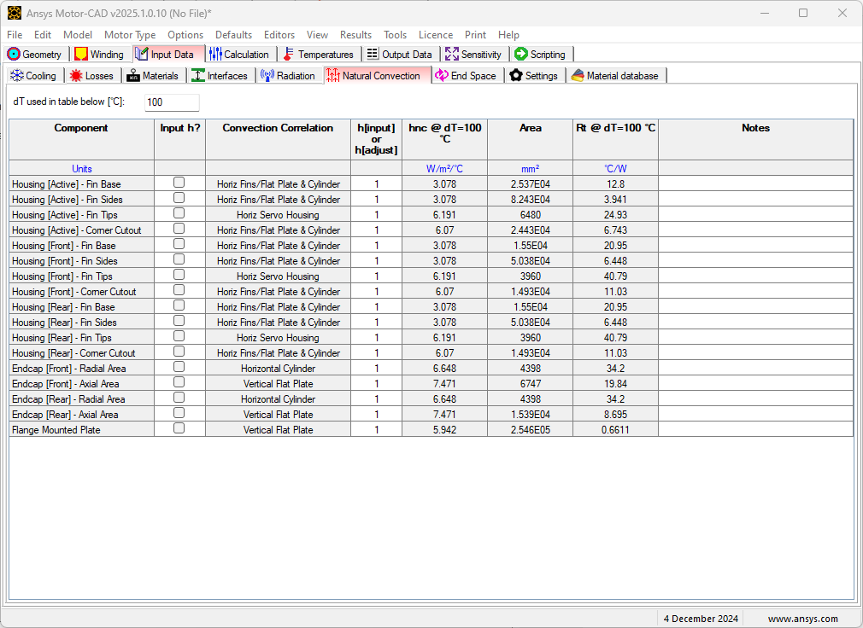Open the Defaults menu
The width and height of the screenshot is (863, 628).
pyautogui.click(x=233, y=35)
